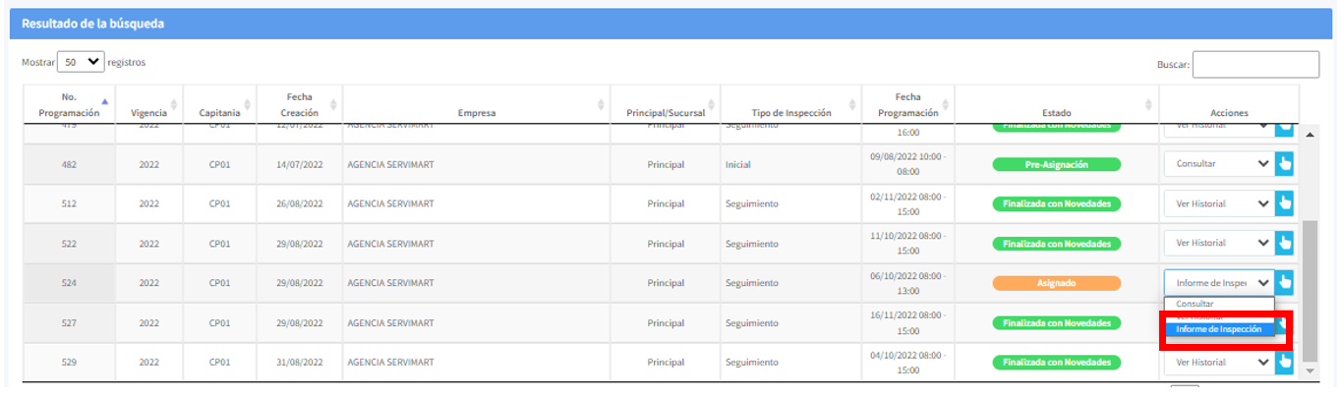Click the hand action button for row 482
The height and width of the screenshot is (399, 1341).
tap(1284, 164)
